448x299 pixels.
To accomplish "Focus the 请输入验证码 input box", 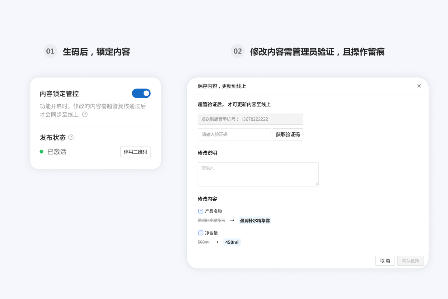I will coord(234,134).
